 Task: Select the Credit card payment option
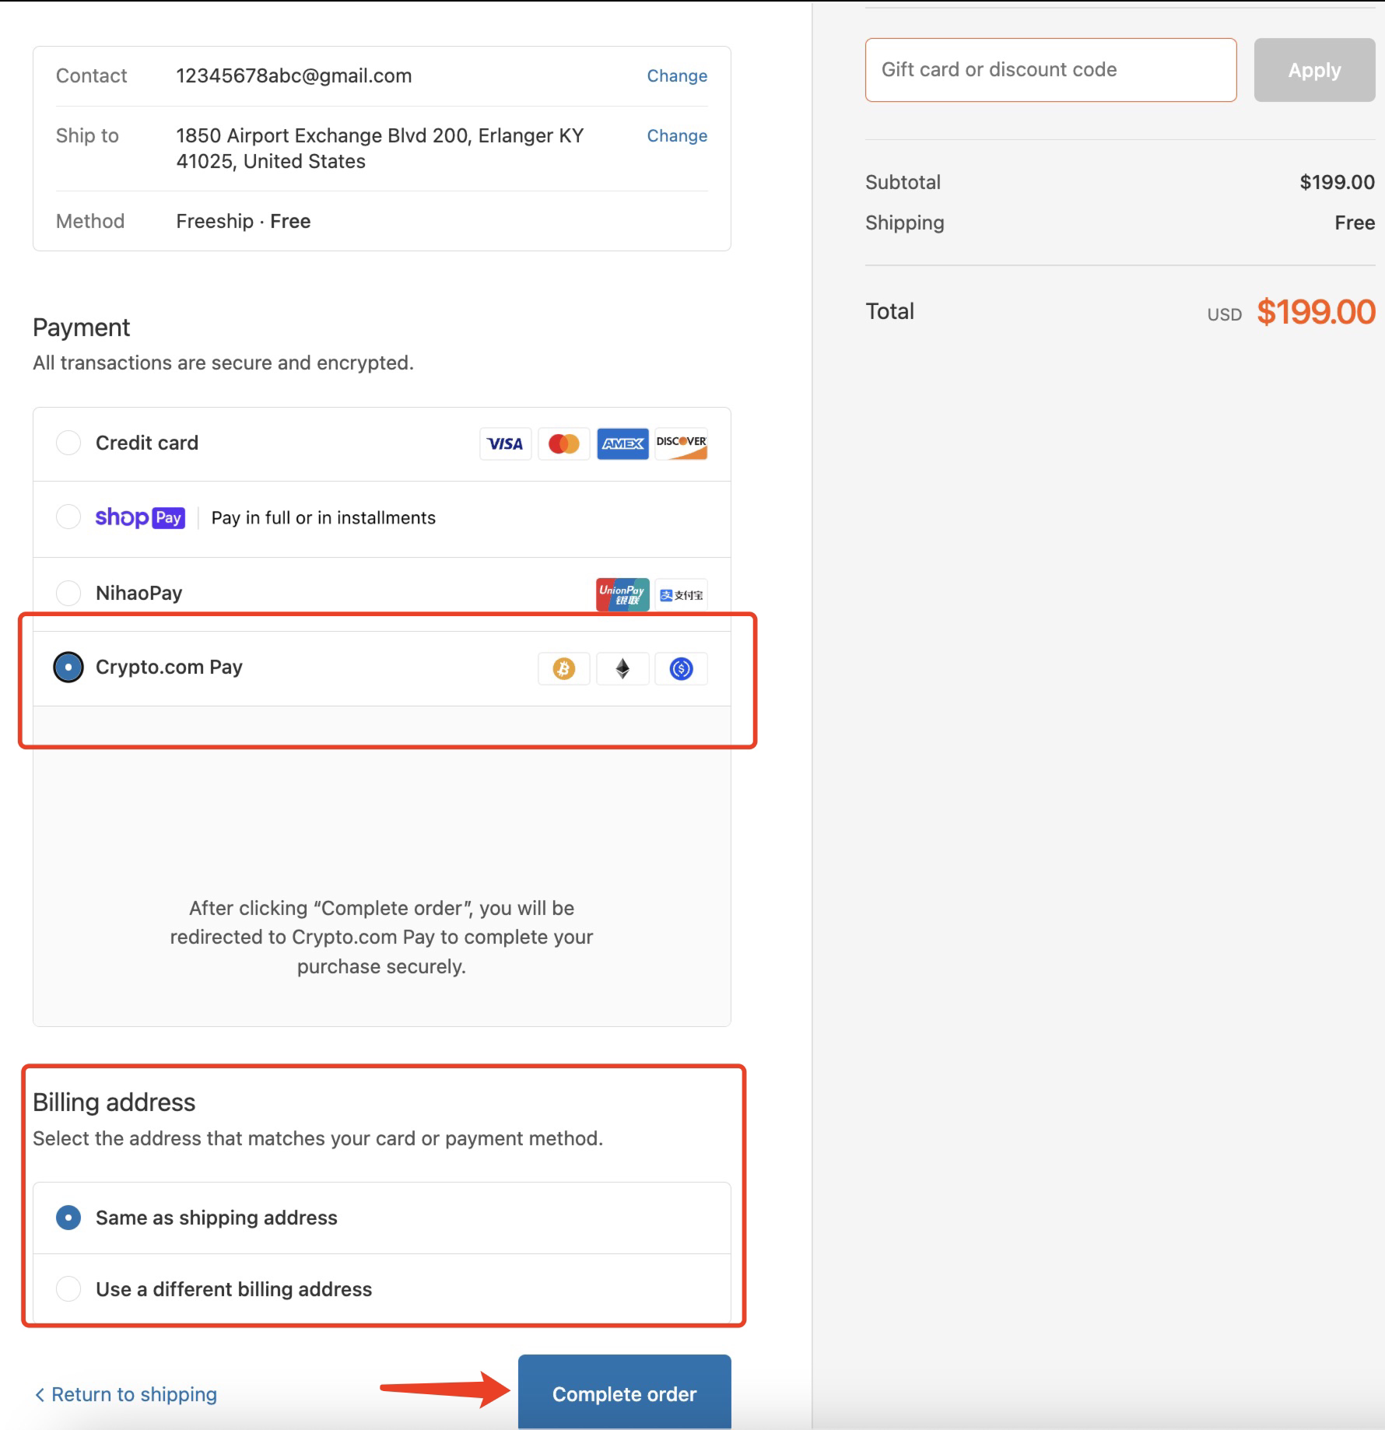(x=68, y=443)
